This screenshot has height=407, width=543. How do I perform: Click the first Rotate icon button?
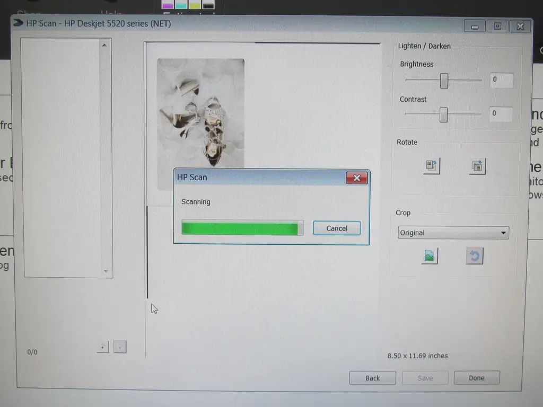431,166
